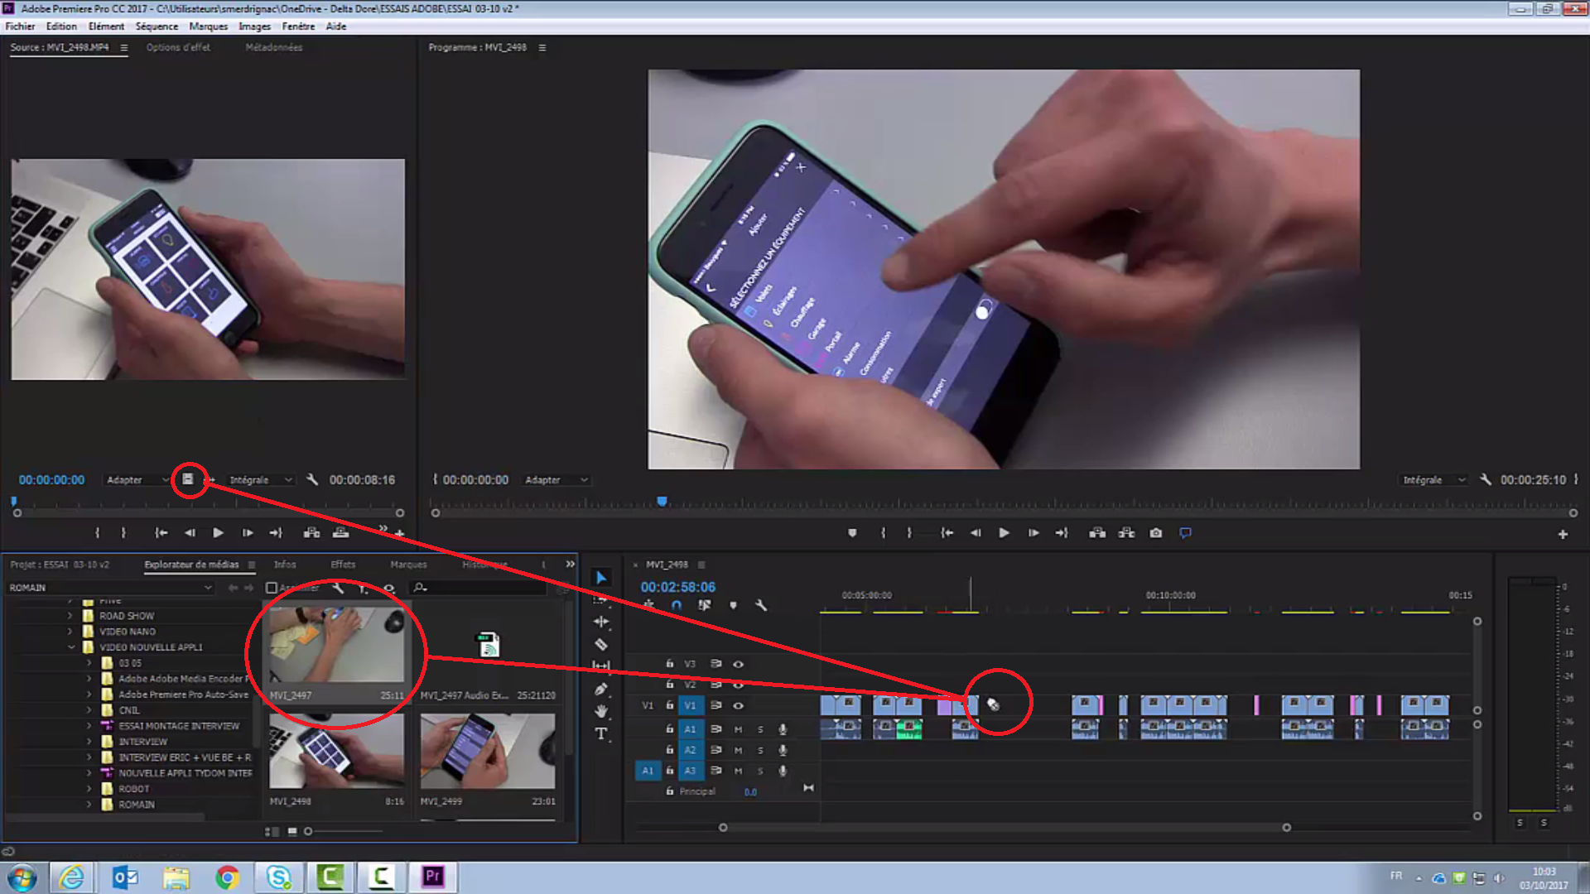This screenshot has width=1590, height=894.
Task: Select the Pen tool
Action: (x=601, y=689)
